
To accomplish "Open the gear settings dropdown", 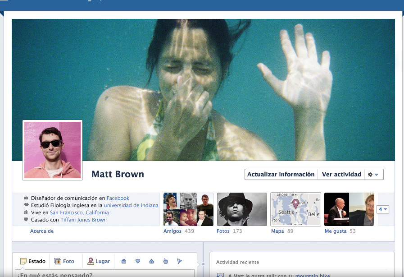I will (x=373, y=175).
